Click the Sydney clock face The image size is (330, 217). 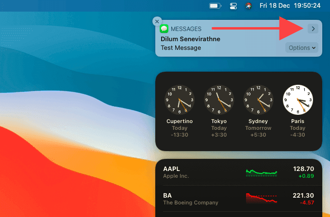pos(257,99)
